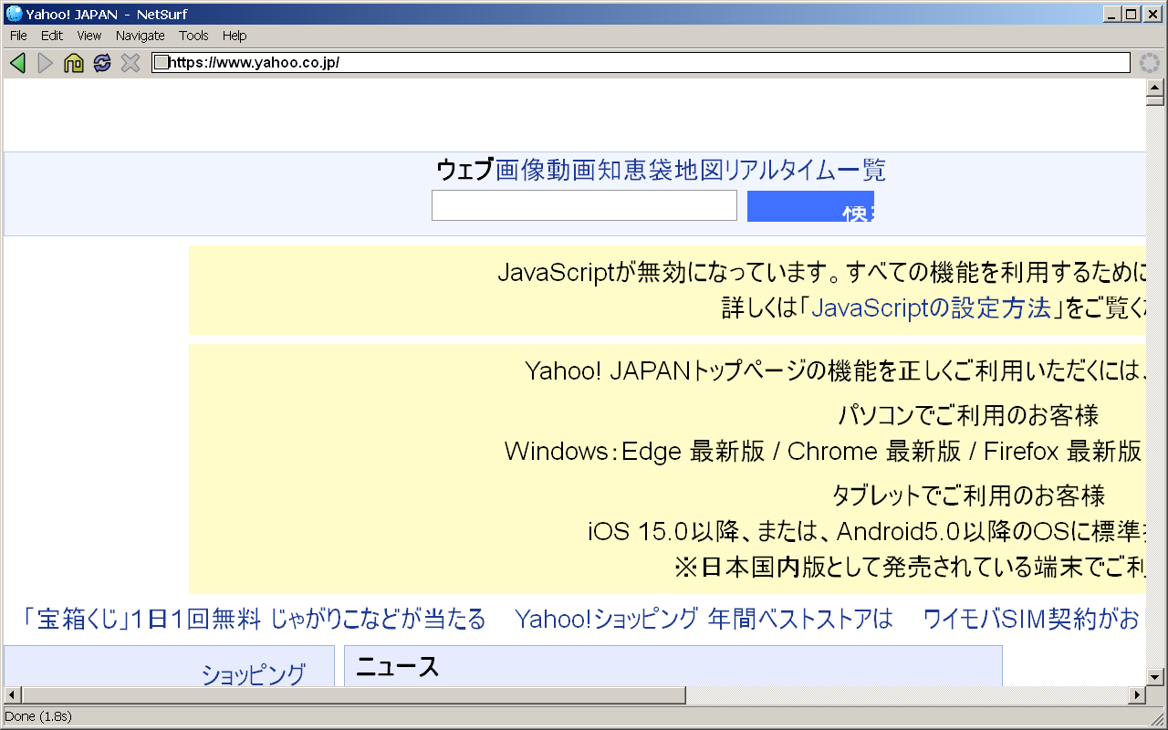The width and height of the screenshot is (1168, 730).
Task: Click the URL address bar
Action: pyautogui.click(x=639, y=63)
